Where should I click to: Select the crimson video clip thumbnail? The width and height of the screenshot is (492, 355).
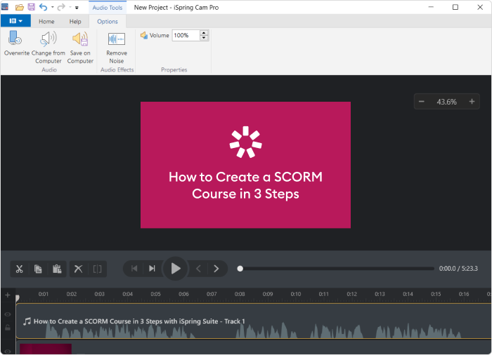(x=46, y=349)
